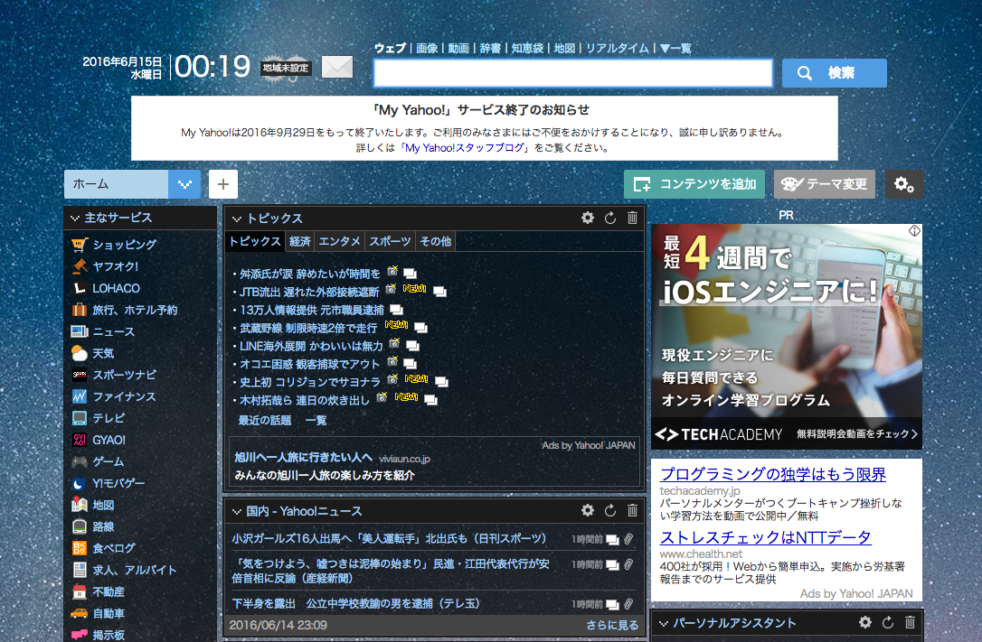Screen dimensions: 982x642
Task: Choose 画像 search category
Action: click(x=427, y=48)
